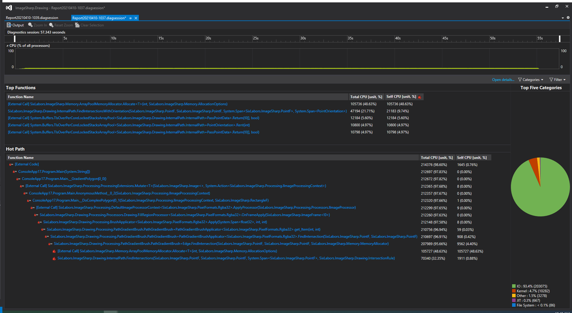572x313 pixels.
Task: Click the flame icon on the Self CPU column header
Action: coord(420,97)
